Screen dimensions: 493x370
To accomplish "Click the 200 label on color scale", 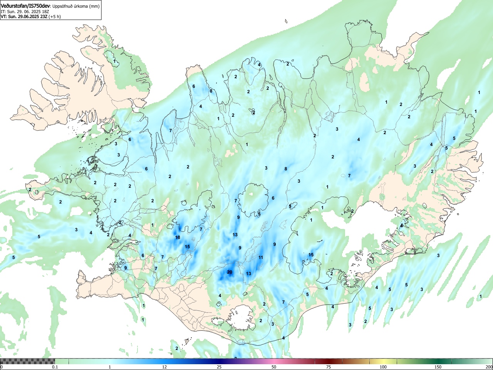I will coord(489,367).
